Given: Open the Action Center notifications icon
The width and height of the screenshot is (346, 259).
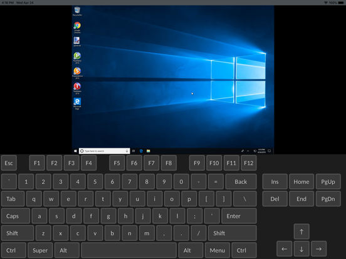Looking at the screenshot, I should 269,151.
